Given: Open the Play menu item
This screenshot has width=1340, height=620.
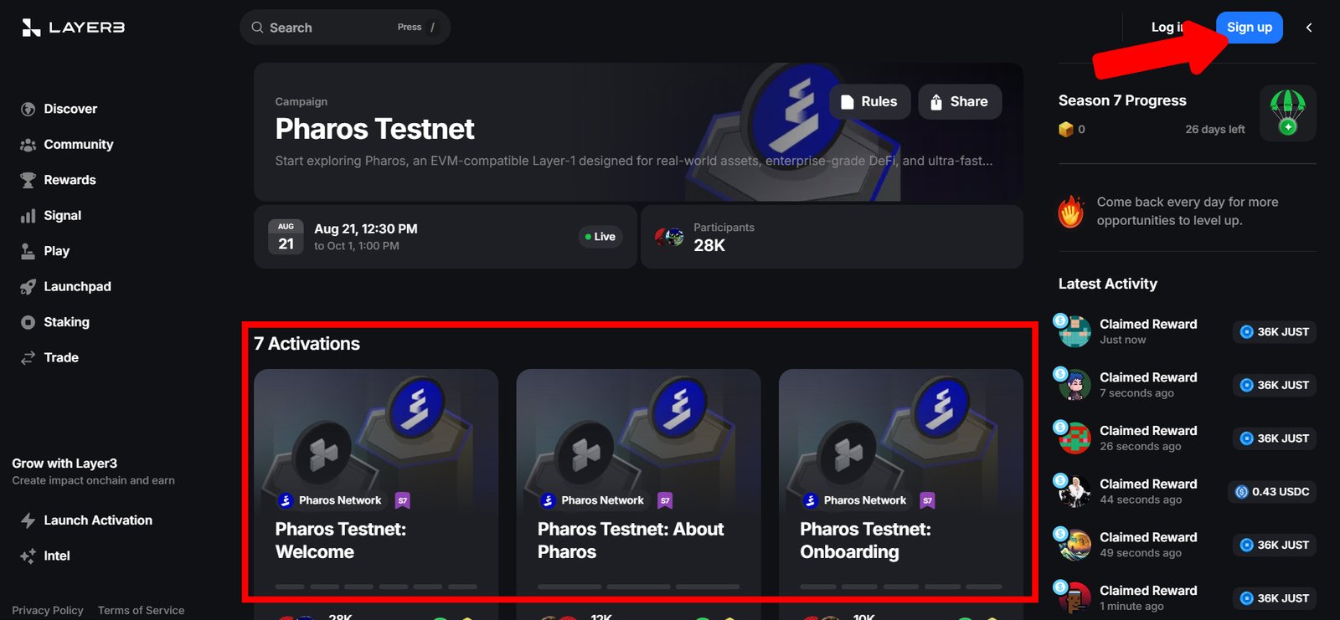Looking at the screenshot, I should click(56, 251).
